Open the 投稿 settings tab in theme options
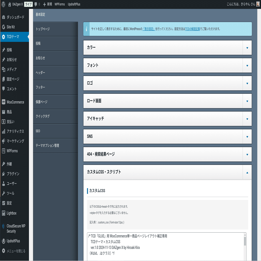 click(55, 44)
